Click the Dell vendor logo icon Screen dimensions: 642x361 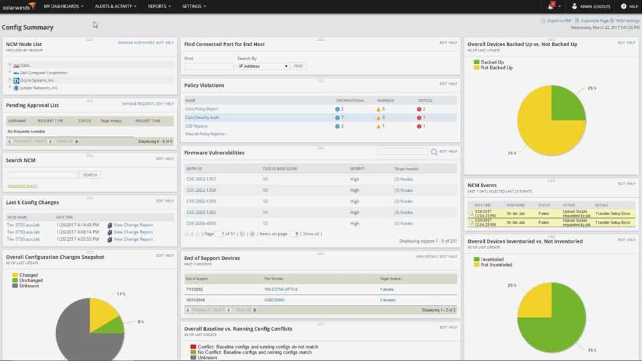[16, 73]
